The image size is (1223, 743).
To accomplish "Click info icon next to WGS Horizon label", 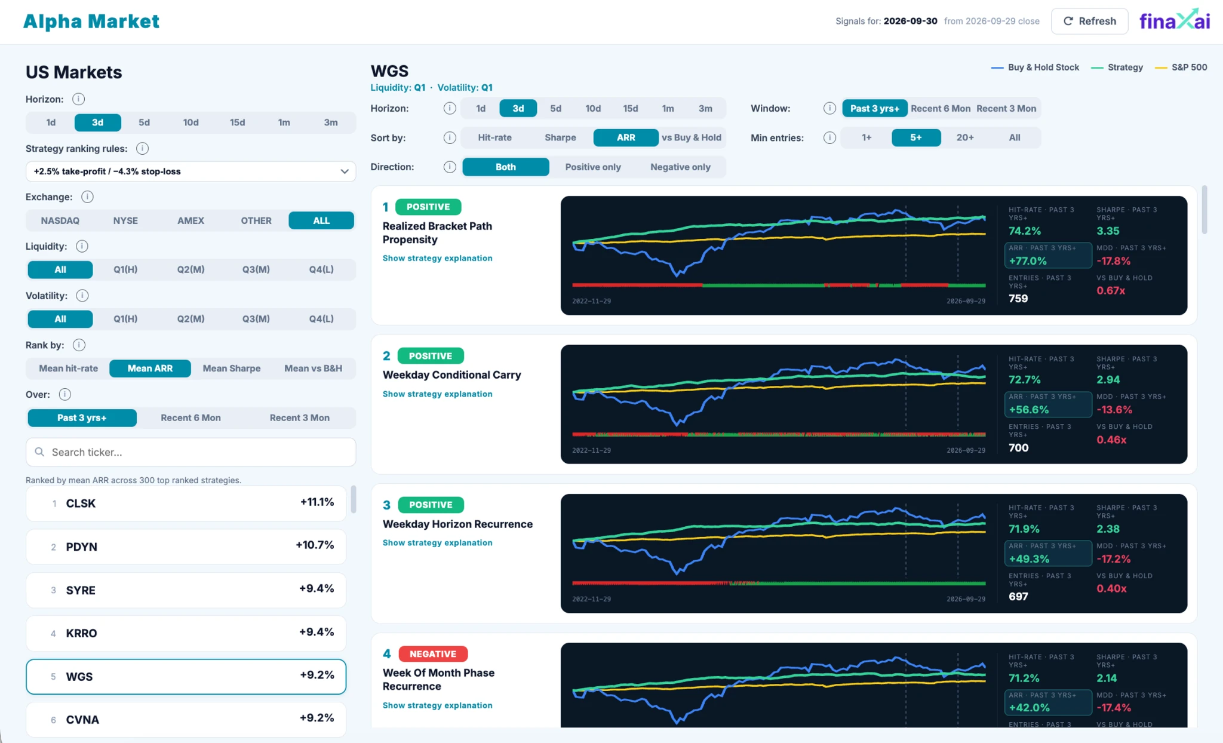I will point(450,108).
